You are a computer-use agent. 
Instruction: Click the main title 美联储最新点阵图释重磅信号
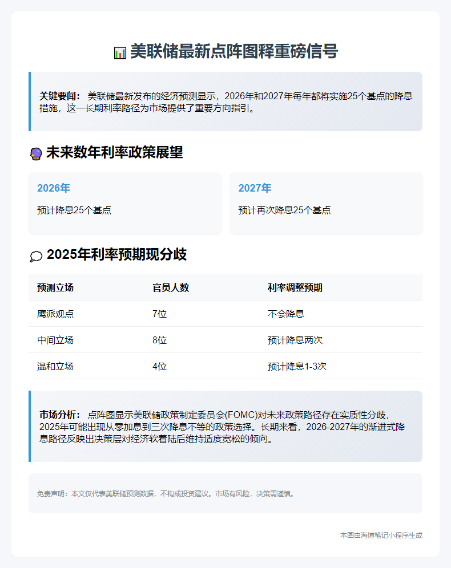pos(234,51)
